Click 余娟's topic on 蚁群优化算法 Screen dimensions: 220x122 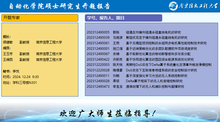click(158, 54)
